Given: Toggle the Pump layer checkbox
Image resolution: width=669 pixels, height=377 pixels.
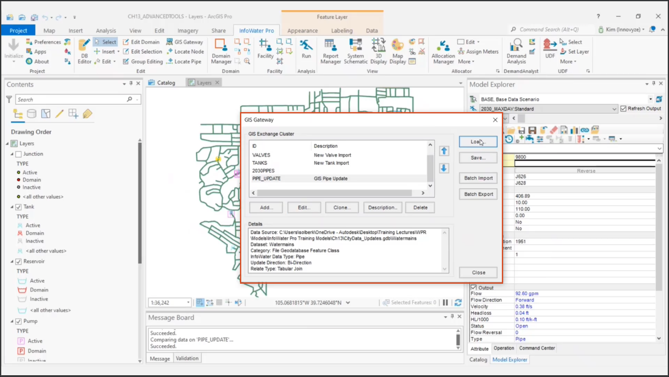Looking at the screenshot, I should (18, 321).
